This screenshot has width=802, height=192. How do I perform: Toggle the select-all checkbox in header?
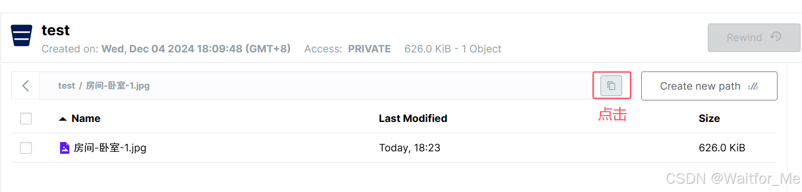(x=26, y=119)
